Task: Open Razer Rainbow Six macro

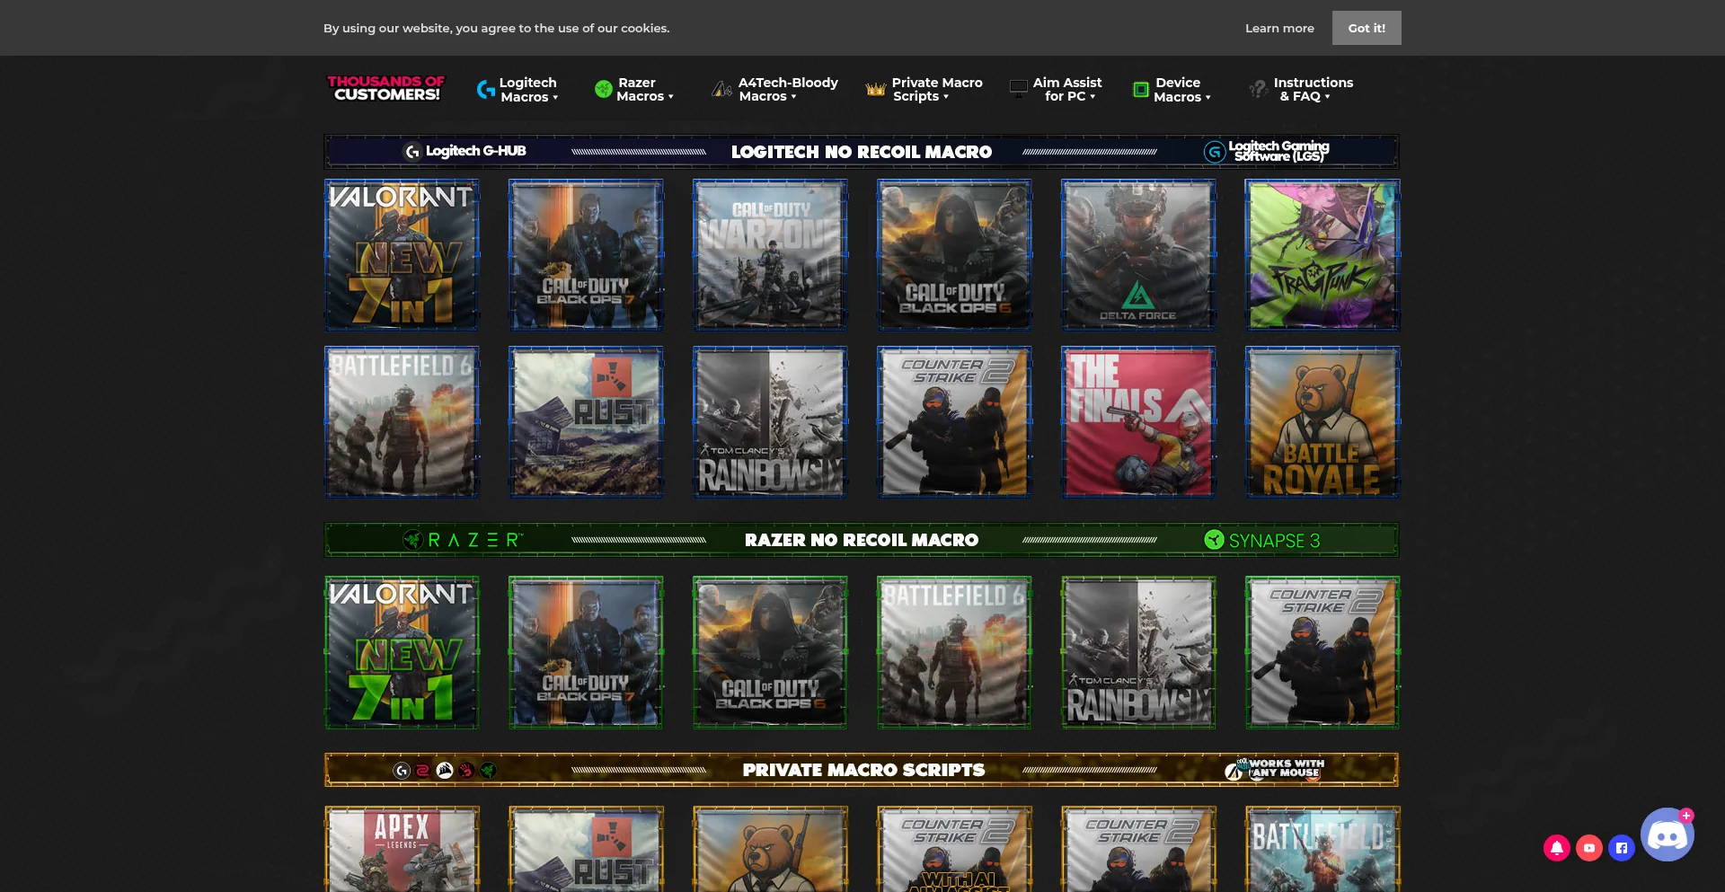Action: coord(1138,652)
